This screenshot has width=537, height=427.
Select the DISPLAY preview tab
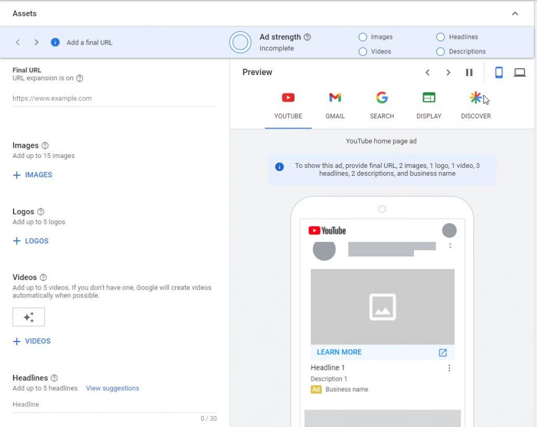[x=429, y=106]
